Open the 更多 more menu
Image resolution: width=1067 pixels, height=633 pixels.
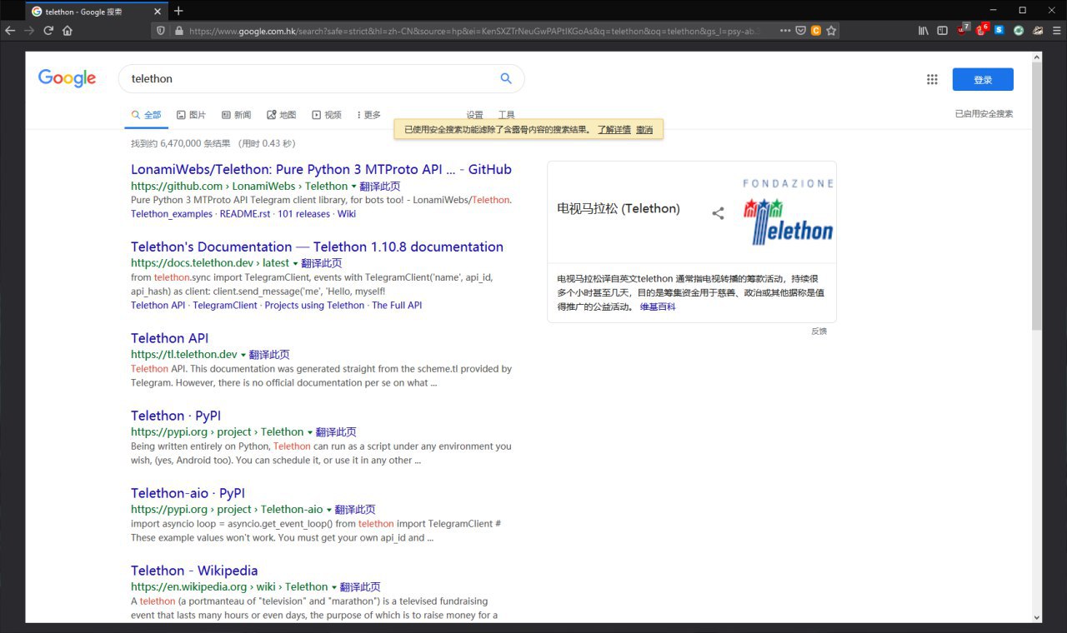pos(368,115)
